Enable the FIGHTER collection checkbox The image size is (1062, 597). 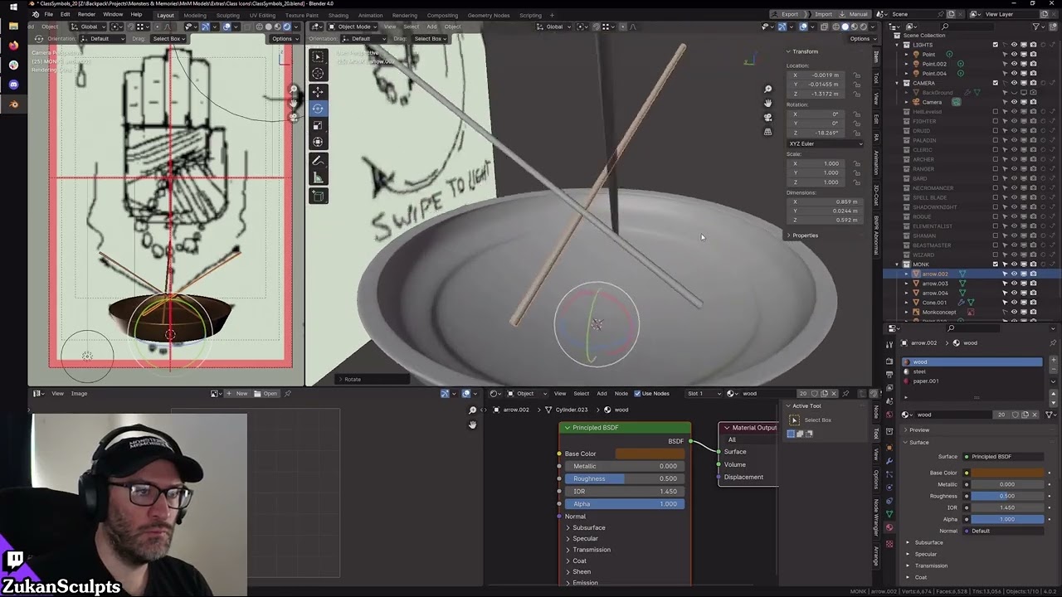(996, 121)
